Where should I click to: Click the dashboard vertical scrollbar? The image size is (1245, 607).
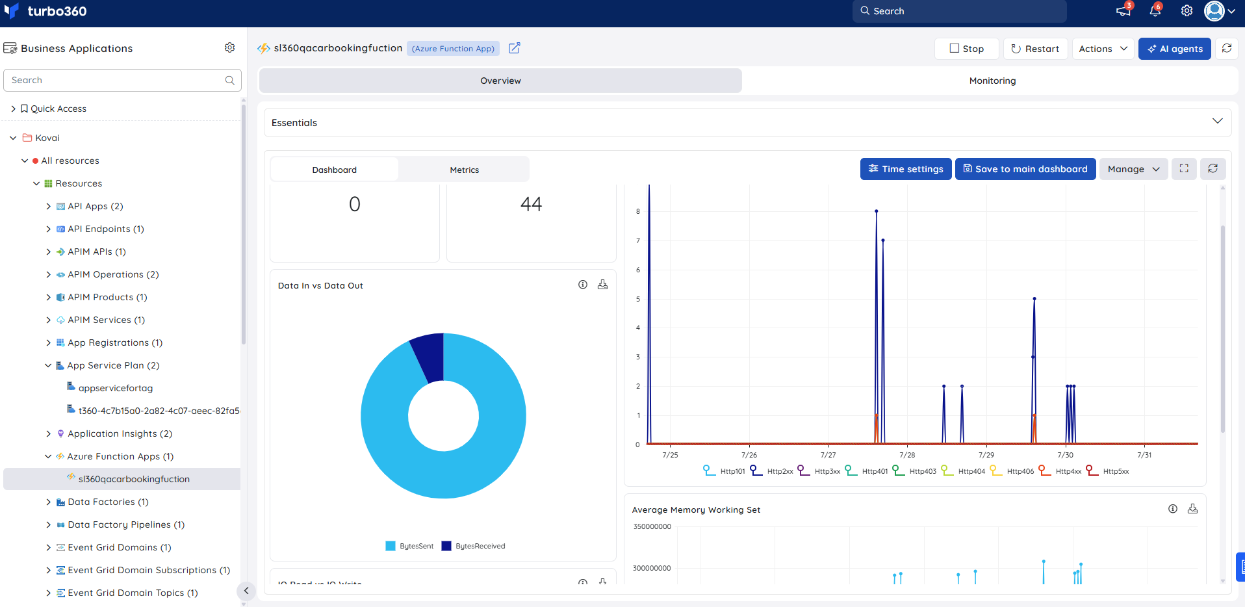(x=1222, y=328)
